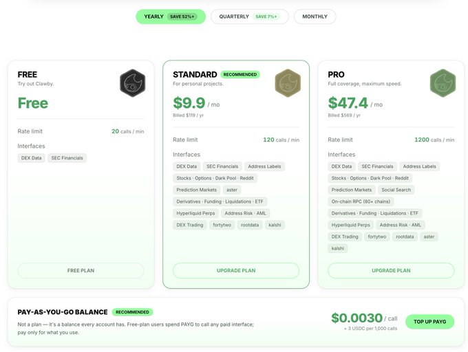
Task: Click Social Search tag in Pro plan
Action: click(396, 190)
